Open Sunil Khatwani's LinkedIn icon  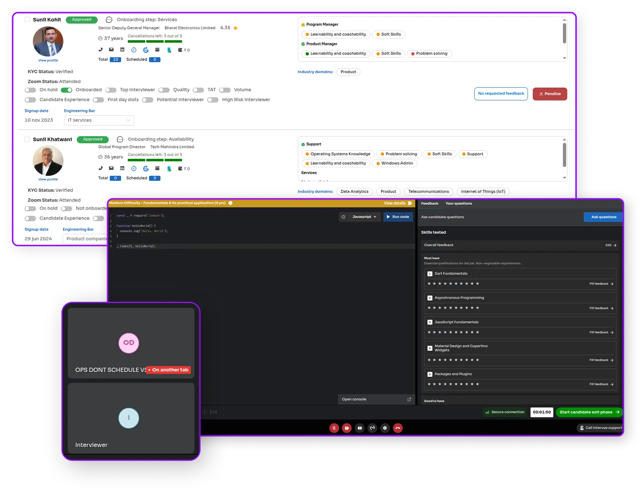pyautogui.click(x=122, y=169)
